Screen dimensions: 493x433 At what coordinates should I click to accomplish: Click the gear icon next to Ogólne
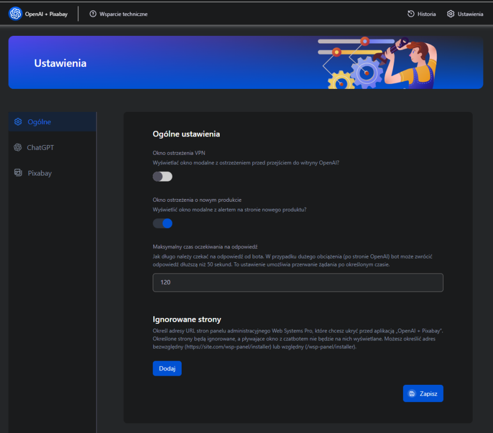coord(17,121)
